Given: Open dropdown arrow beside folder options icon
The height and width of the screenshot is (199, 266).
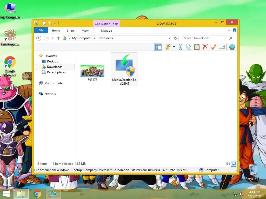Looking at the screenshot, I should (x=174, y=47).
